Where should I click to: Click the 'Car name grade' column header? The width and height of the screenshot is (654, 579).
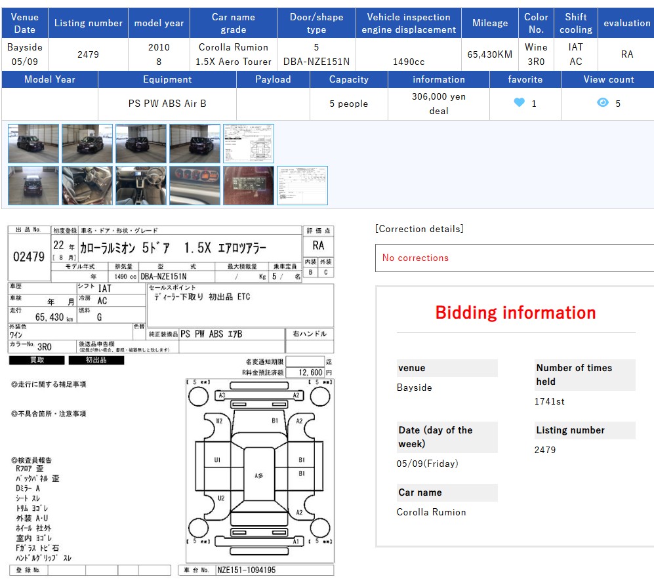coord(233,23)
